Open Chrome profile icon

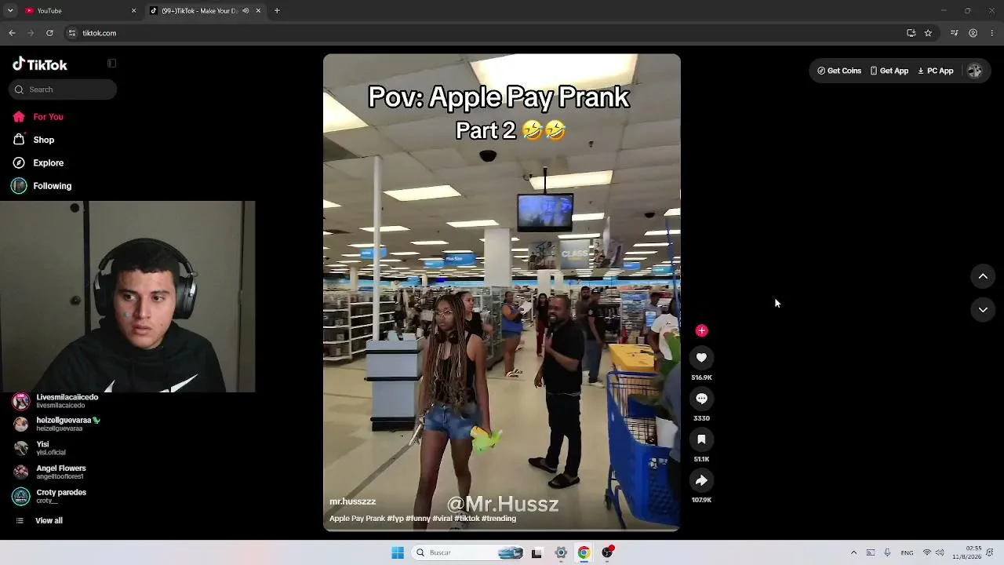pyautogui.click(x=973, y=33)
